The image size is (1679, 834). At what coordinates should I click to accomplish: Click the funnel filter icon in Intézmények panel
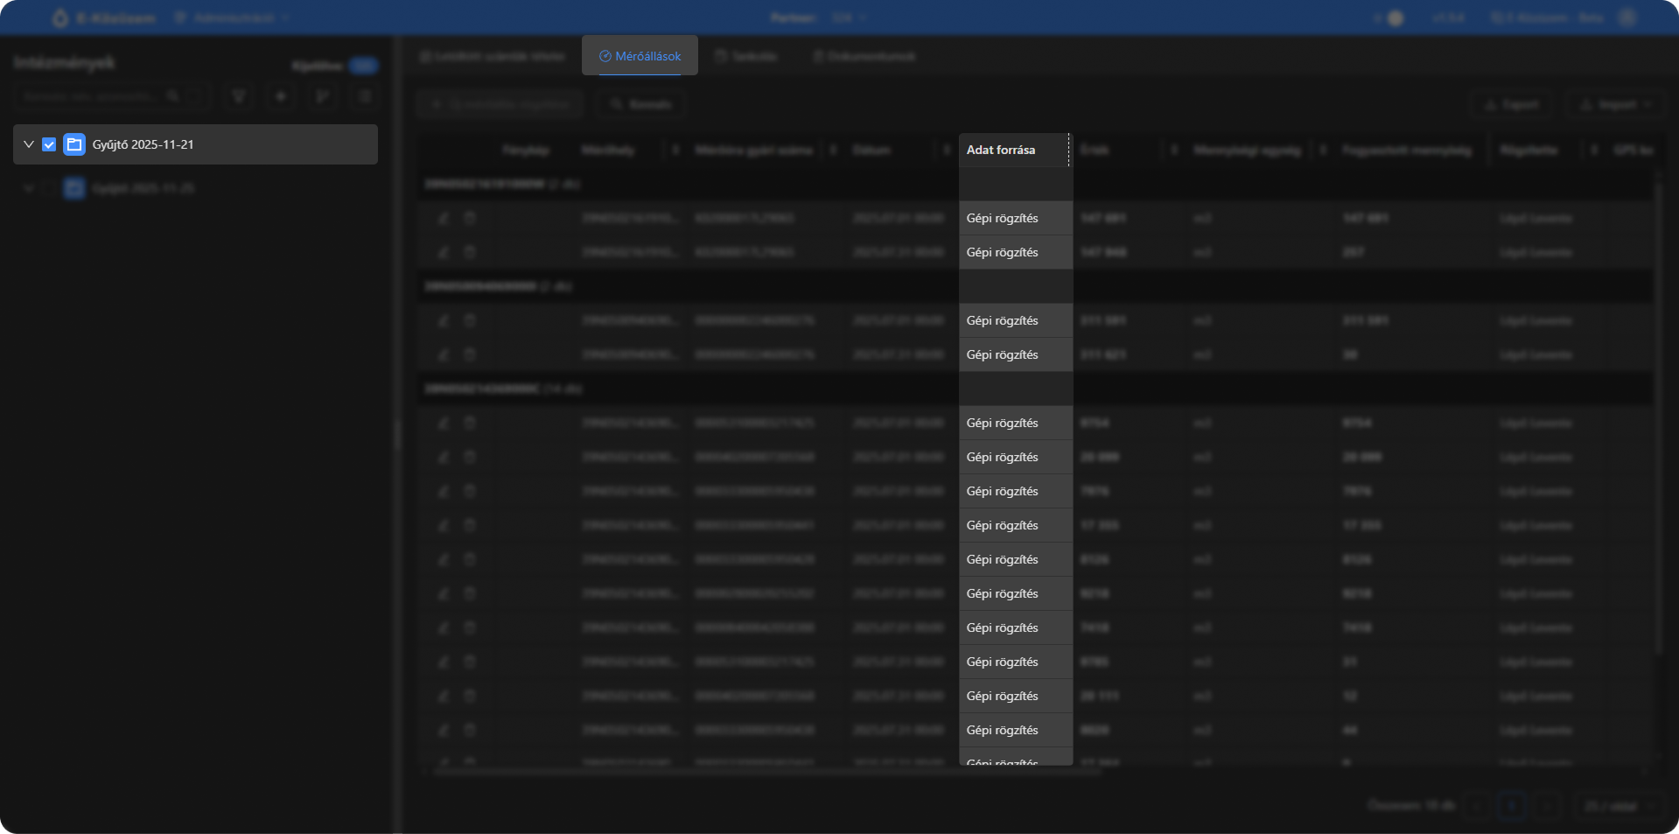click(238, 96)
